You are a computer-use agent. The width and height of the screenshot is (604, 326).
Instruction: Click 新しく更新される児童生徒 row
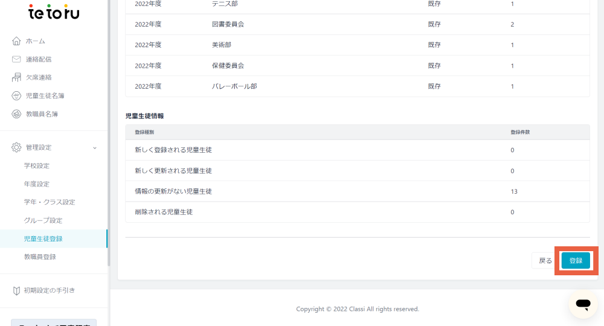click(358, 171)
